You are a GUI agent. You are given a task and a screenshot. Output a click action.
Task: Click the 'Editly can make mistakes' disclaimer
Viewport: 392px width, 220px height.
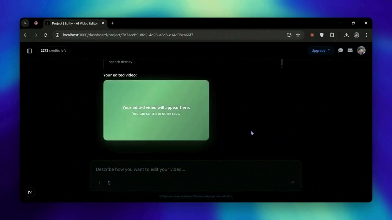[x=196, y=196]
